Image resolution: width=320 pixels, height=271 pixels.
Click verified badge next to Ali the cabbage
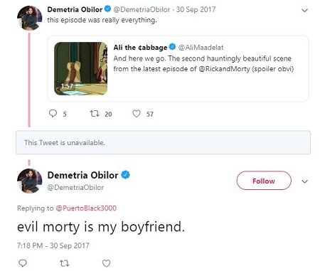pyautogui.click(x=172, y=47)
